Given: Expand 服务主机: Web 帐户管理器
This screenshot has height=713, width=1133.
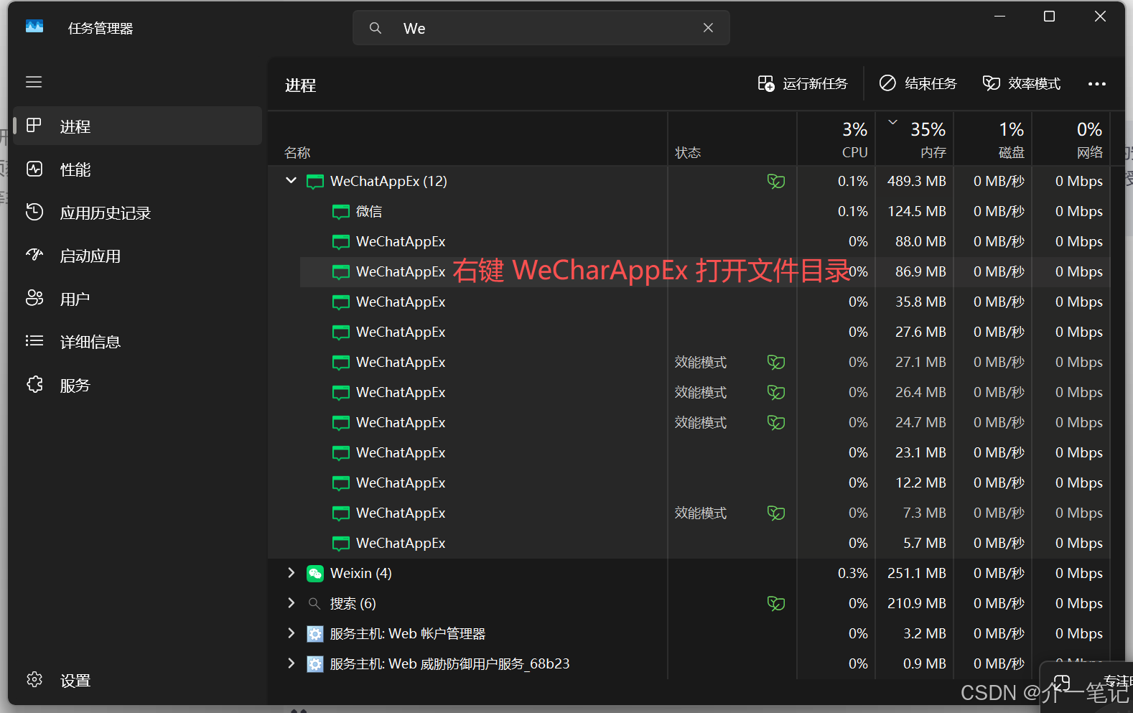Looking at the screenshot, I should pos(291,633).
